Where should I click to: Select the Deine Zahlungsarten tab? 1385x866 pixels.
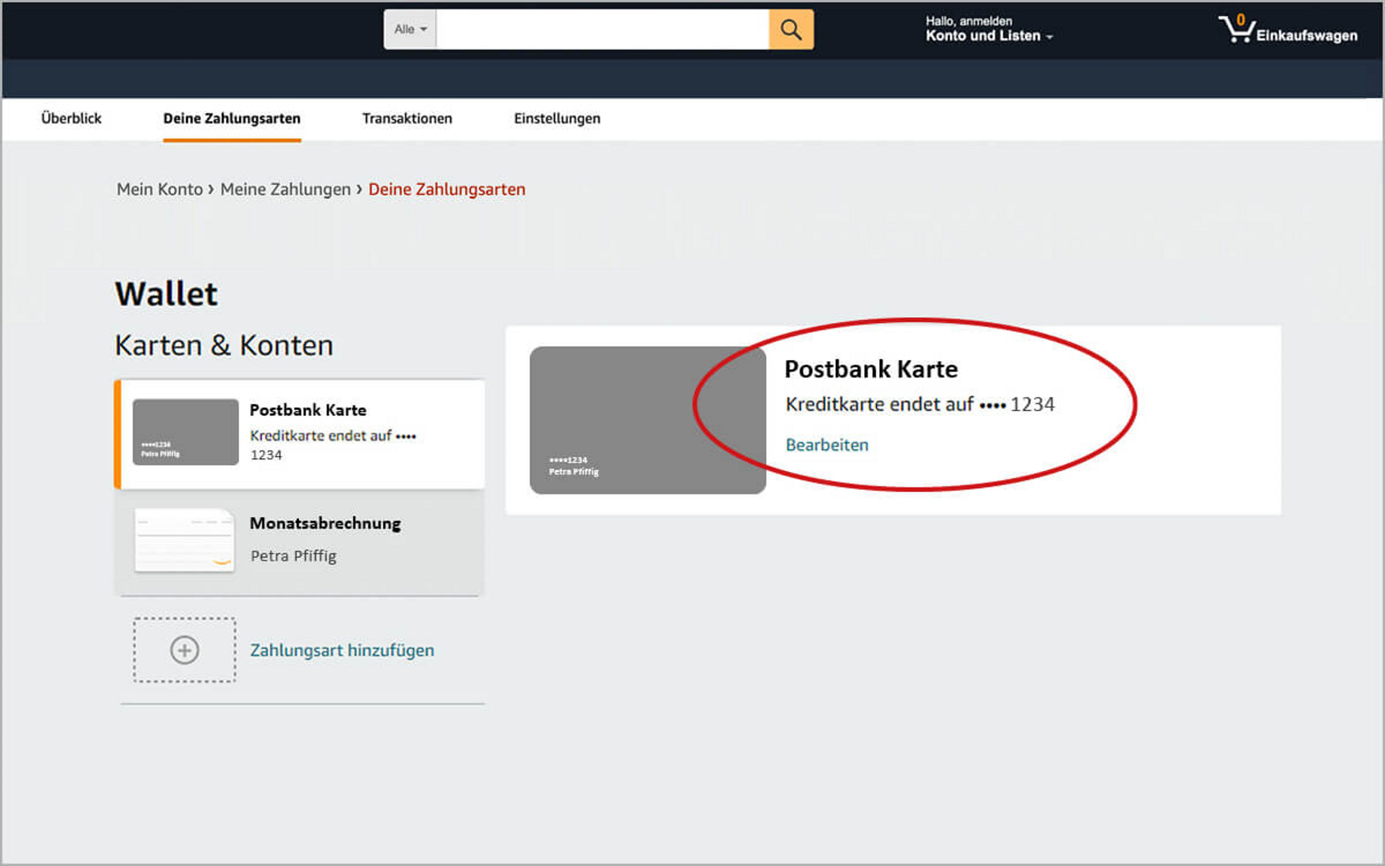232,119
